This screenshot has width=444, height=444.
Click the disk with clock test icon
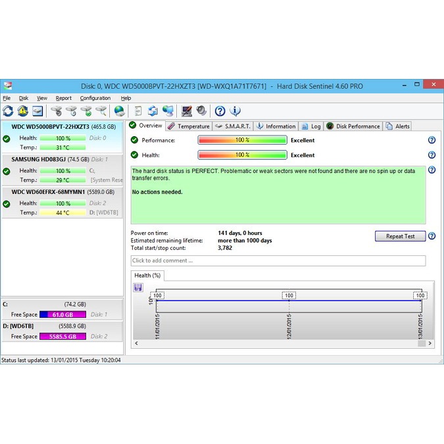pos(71,111)
